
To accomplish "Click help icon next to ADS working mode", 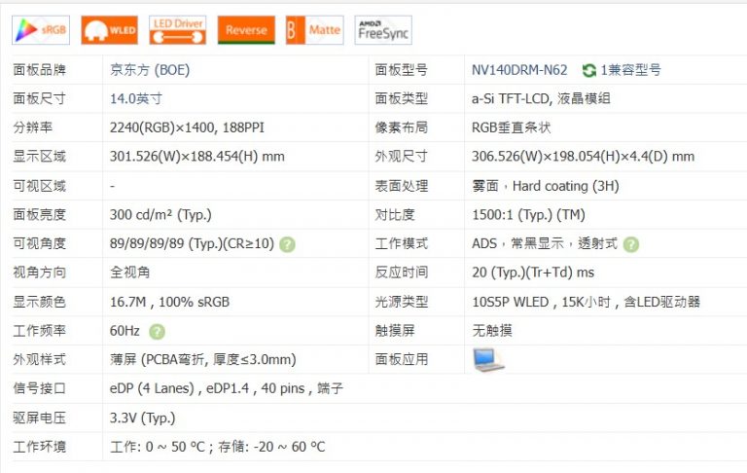I will click(631, 244).
